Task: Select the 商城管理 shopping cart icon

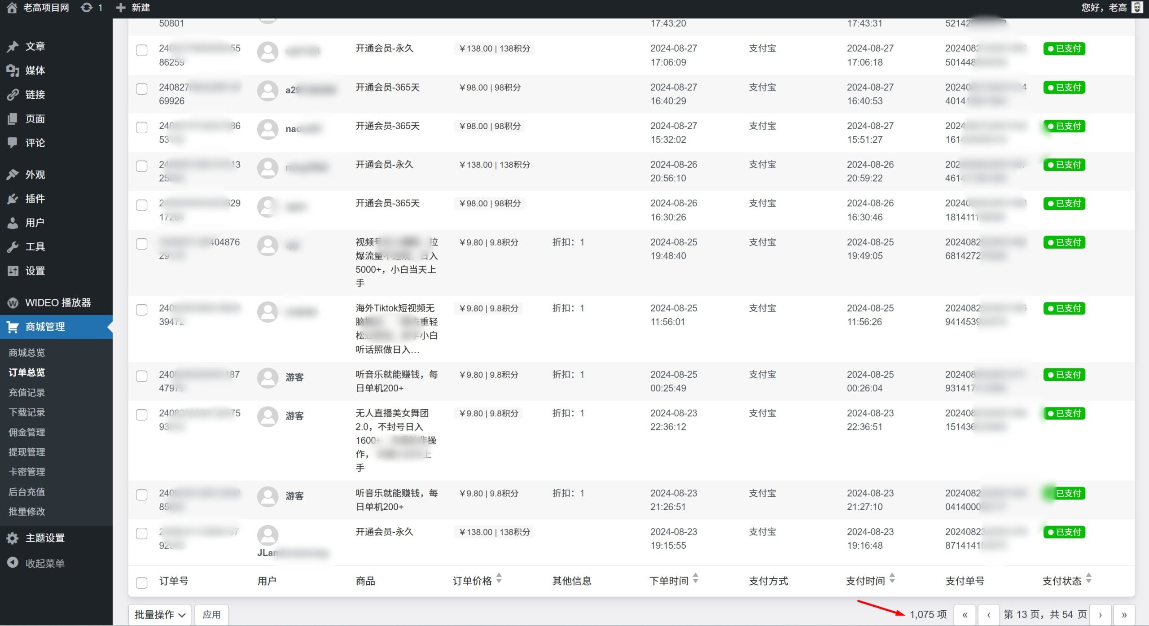Action: coord(12,327)
